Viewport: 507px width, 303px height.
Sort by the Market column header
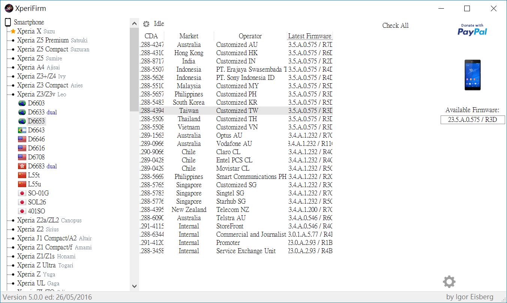pos(189,36)
